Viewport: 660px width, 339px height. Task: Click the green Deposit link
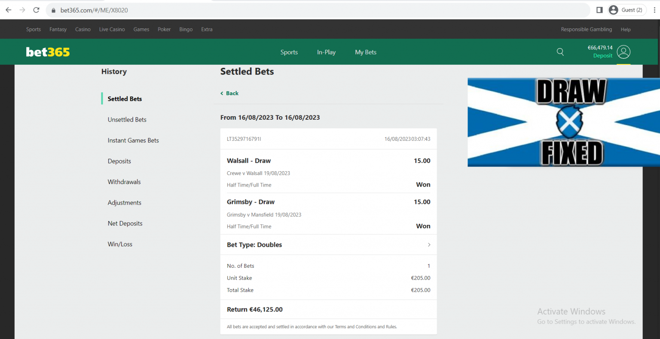point(602,56)
